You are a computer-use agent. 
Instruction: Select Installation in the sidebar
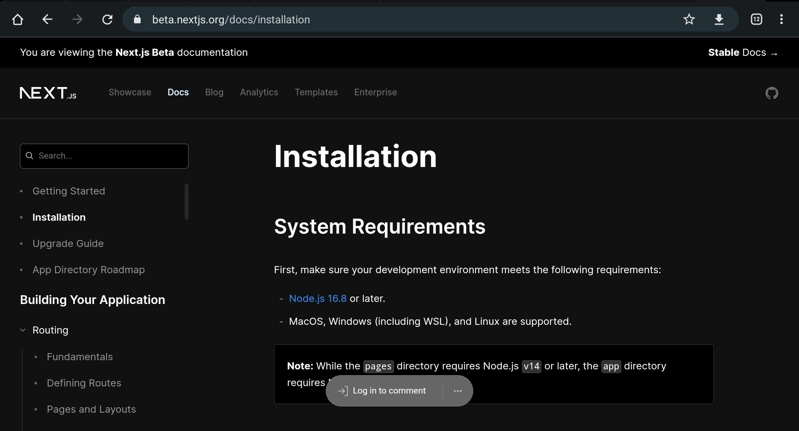pos(59,217)
